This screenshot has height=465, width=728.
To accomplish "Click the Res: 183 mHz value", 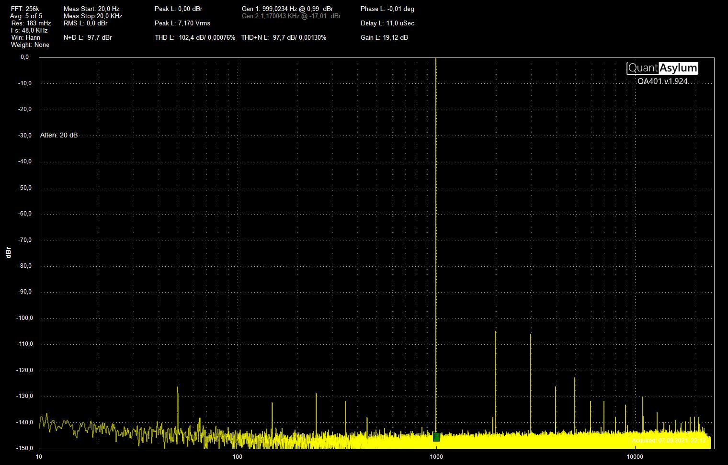I will [x=31, y=23].
